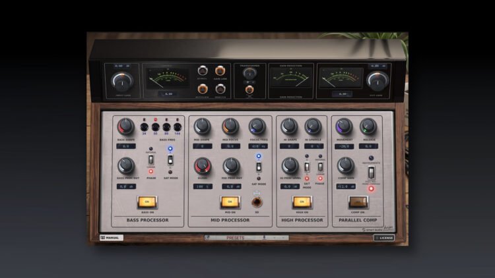Open the Manual button
495x278 pixels.
tap(110, 238)
